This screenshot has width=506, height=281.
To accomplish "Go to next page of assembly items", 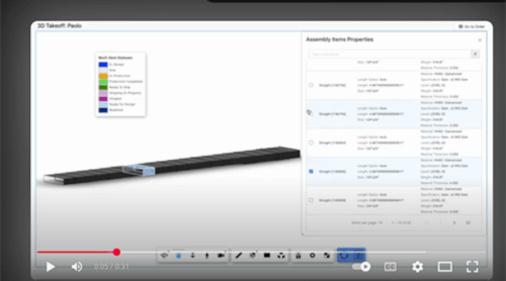I will coord(454,223).
